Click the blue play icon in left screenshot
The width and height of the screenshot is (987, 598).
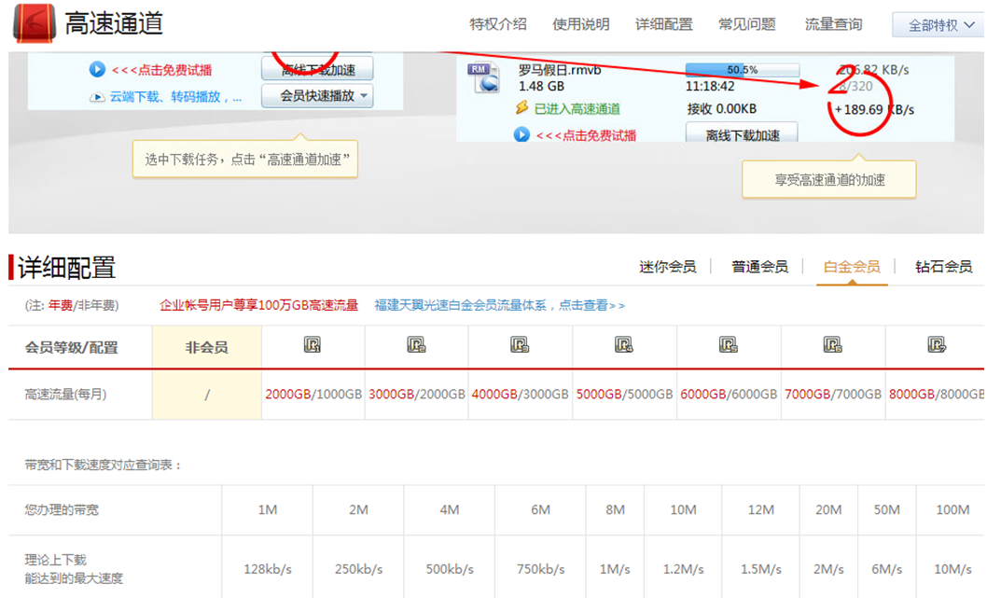point(97,69)
